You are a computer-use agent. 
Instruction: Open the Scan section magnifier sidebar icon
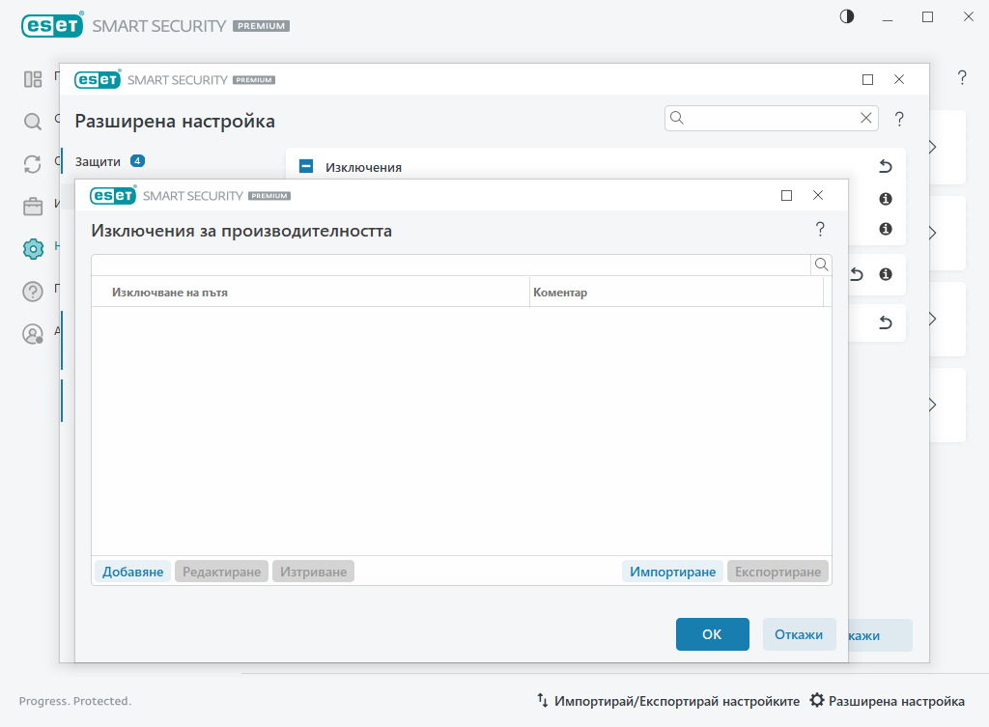[x=33, y=122]
